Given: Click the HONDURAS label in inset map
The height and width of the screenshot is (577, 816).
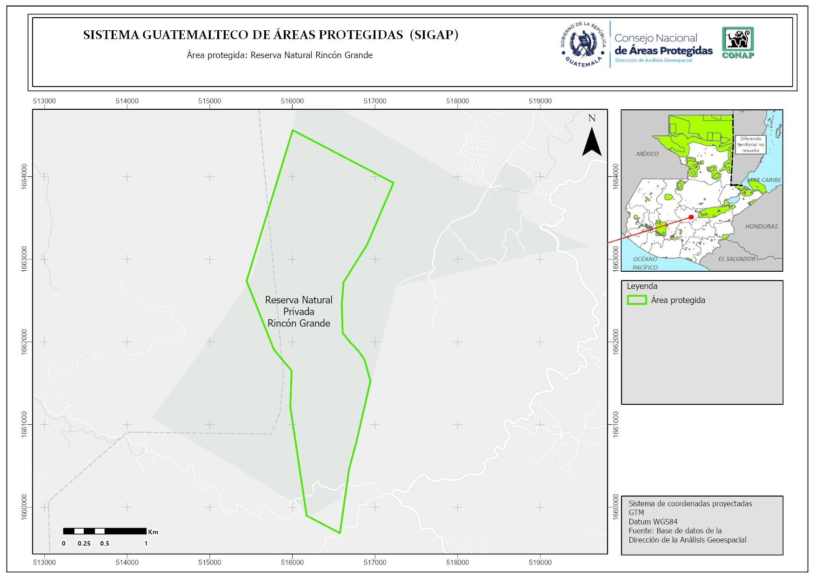Looking at the screenshot, I should [761, 227].
